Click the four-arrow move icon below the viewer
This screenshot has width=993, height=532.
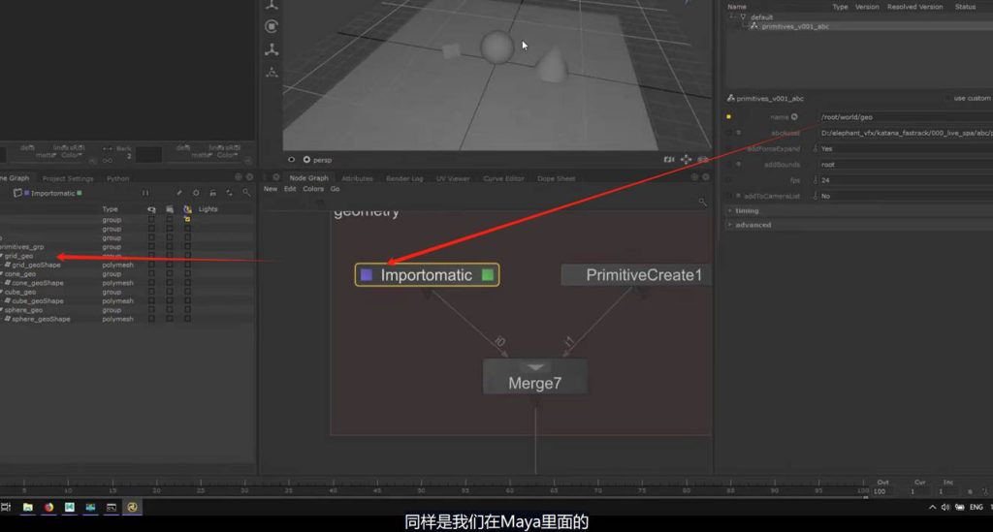[x=686, y=159]
